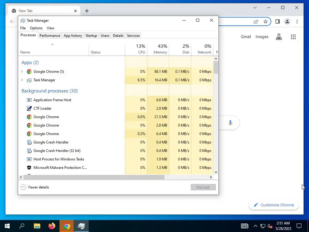Viewport: 309px width, 232px height.
Task: Bookmark this tab with the star icon
Action: point(266,21)
